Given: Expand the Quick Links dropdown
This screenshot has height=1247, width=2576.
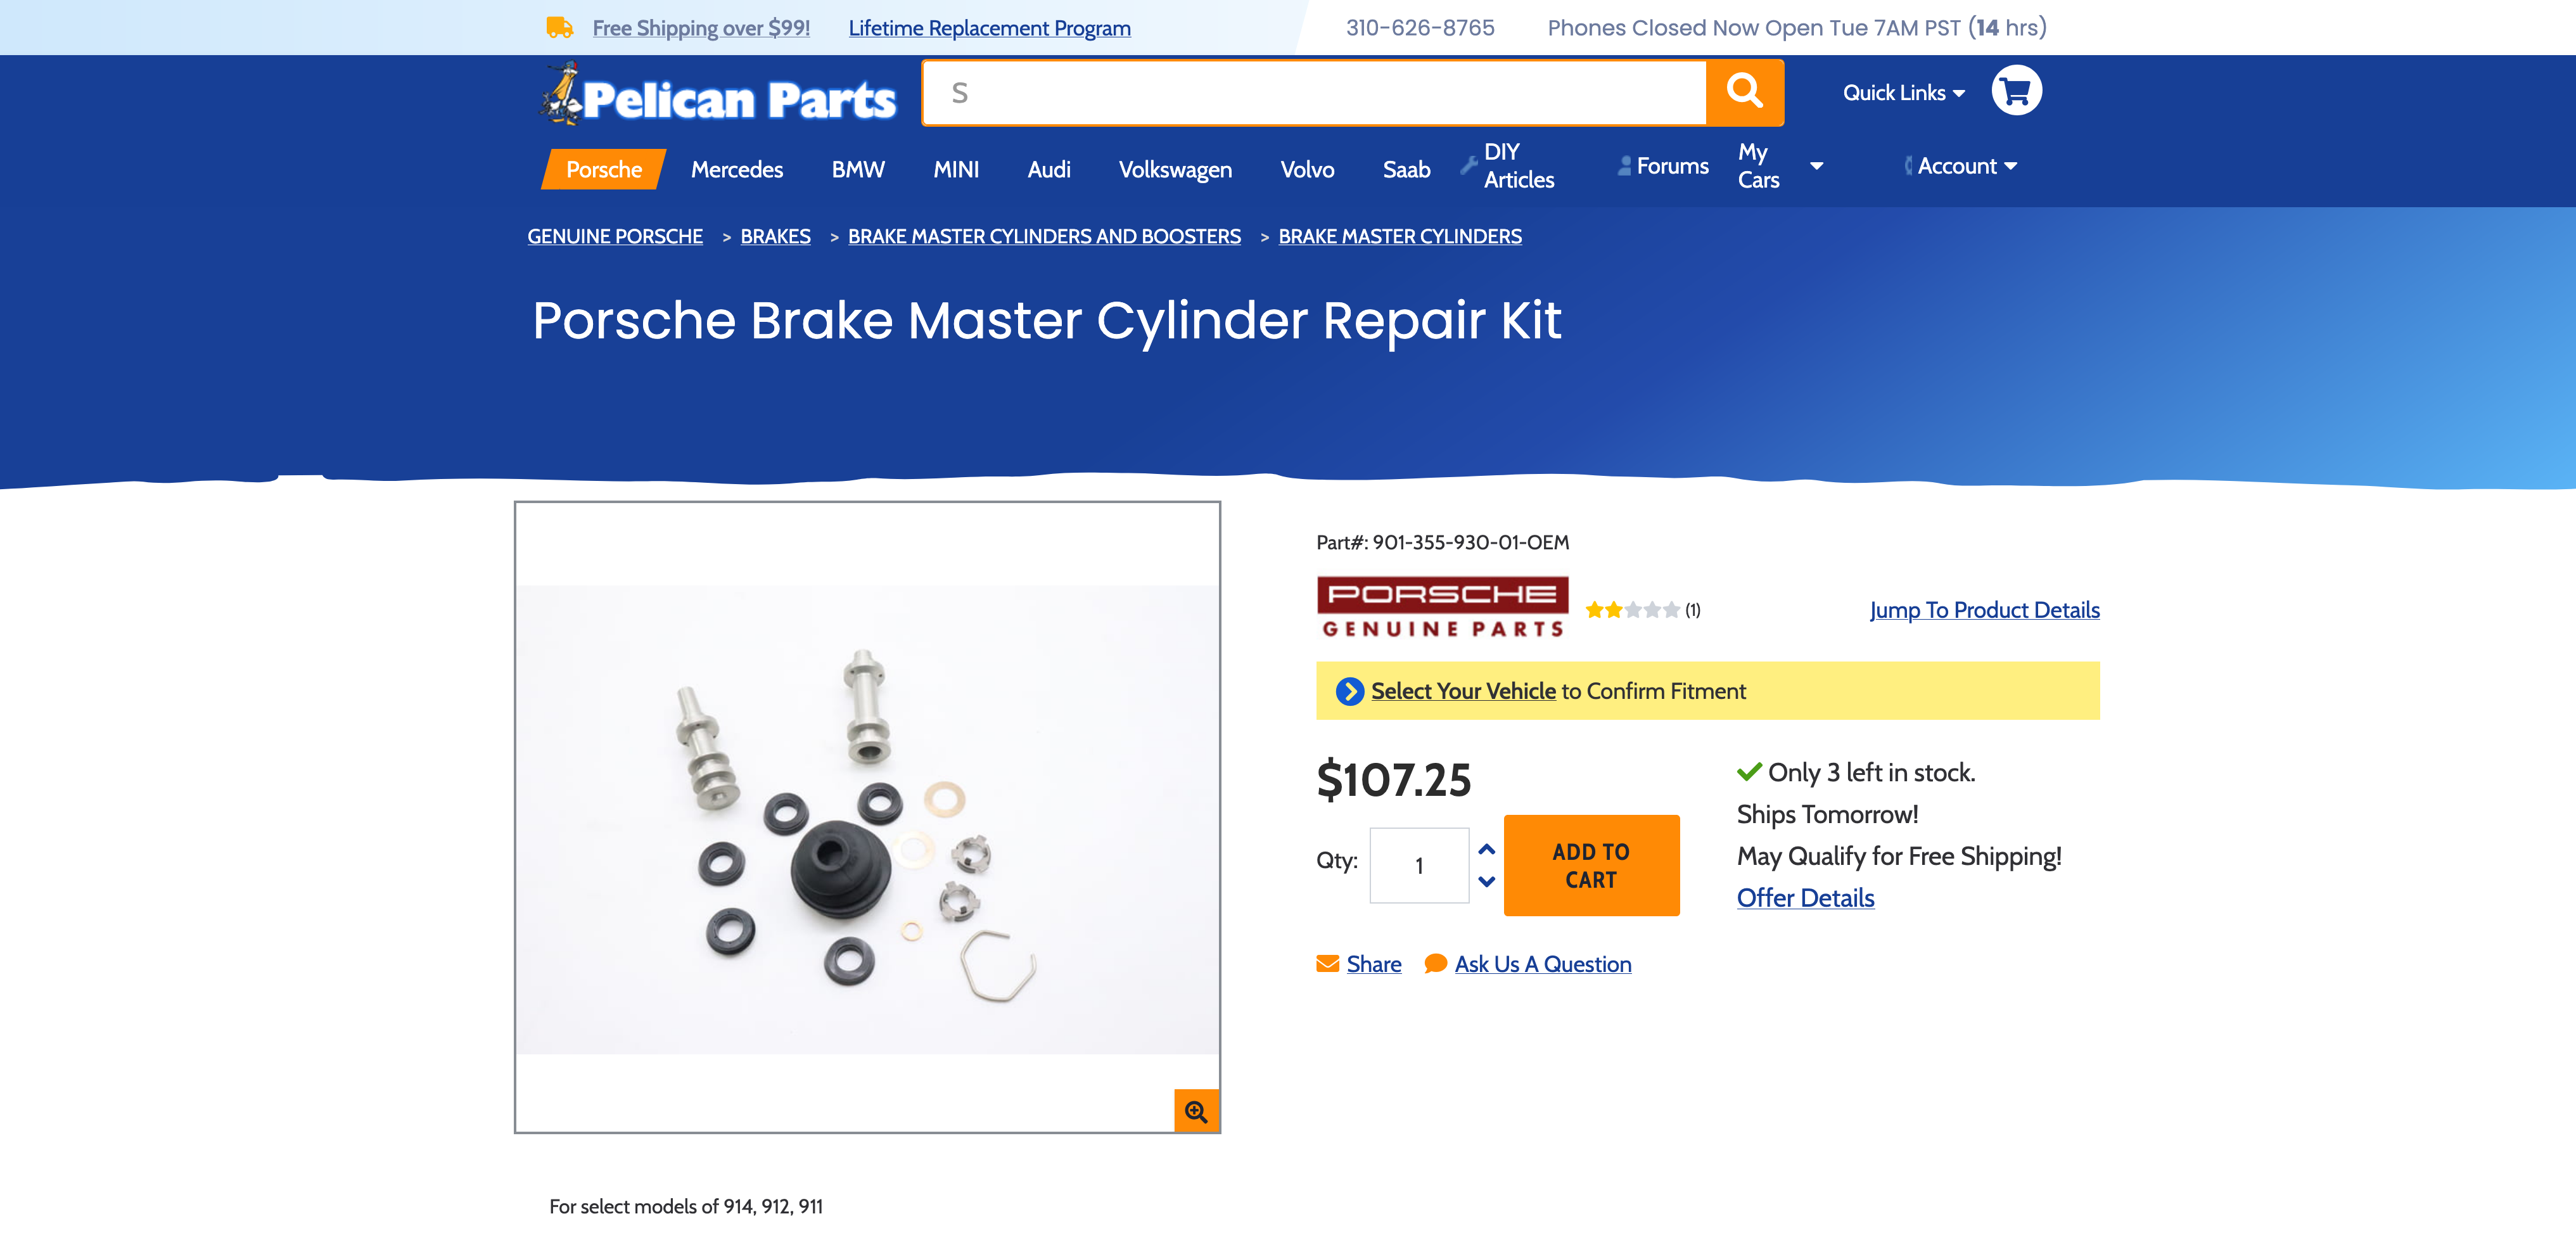Looking at the screenshot, I should click(1904, 92).
